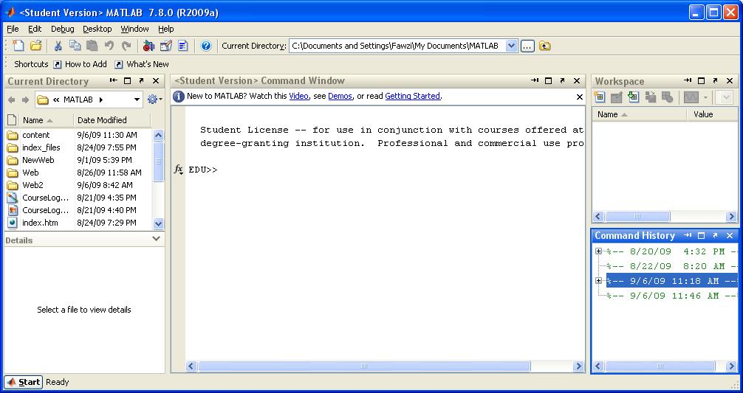The image size is (743, 393).
Task: Click the New file icon in the toolbar
Action: [18, 46]
